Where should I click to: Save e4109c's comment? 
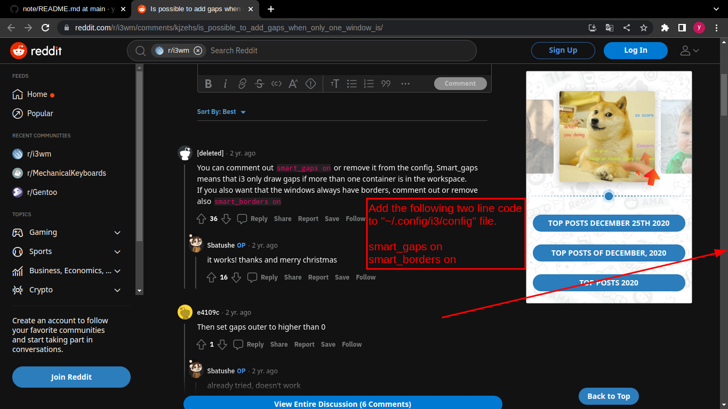(x=328, y=345)
